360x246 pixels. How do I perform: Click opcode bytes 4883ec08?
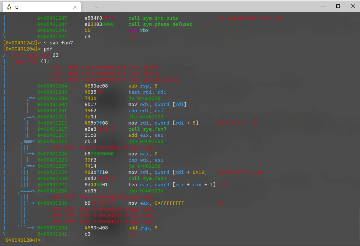click(x=96, y=86)
